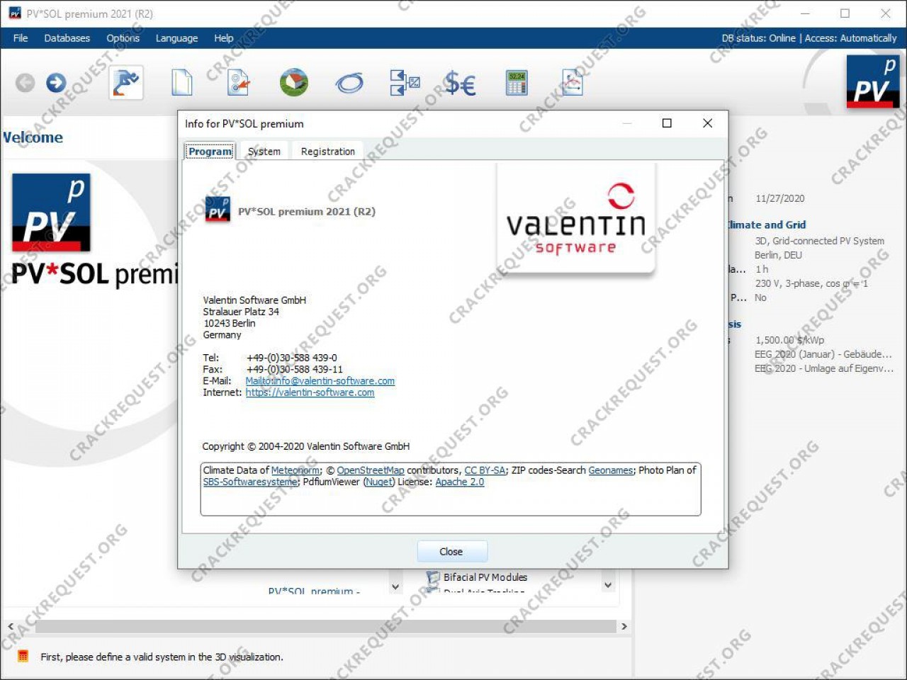Click the large PV*SOL logo on Welcome page
The height and width of the screenshot is (680, 907).
pyautogui.click(x=51, y=212)
